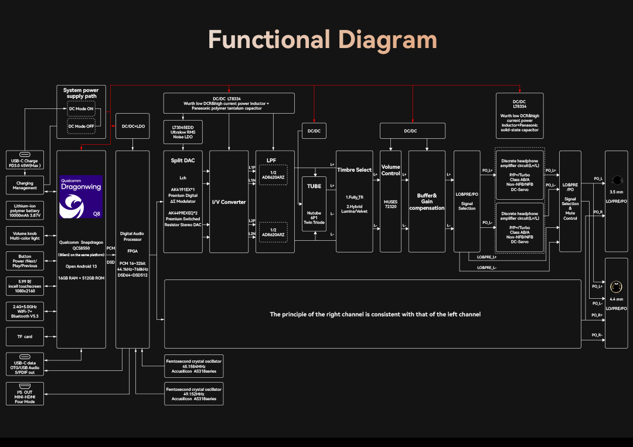633x447 pixels.
Task: Click the Lithium-ion polymer battery box
Action: (x=25, y=210)
